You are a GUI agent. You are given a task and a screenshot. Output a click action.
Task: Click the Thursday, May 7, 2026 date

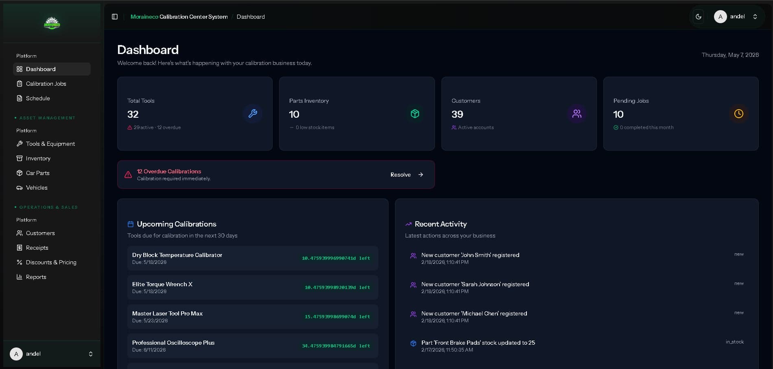(730, 55)
